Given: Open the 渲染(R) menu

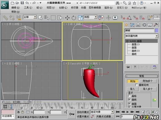Looking at the screenshot, I should (108, 8).
